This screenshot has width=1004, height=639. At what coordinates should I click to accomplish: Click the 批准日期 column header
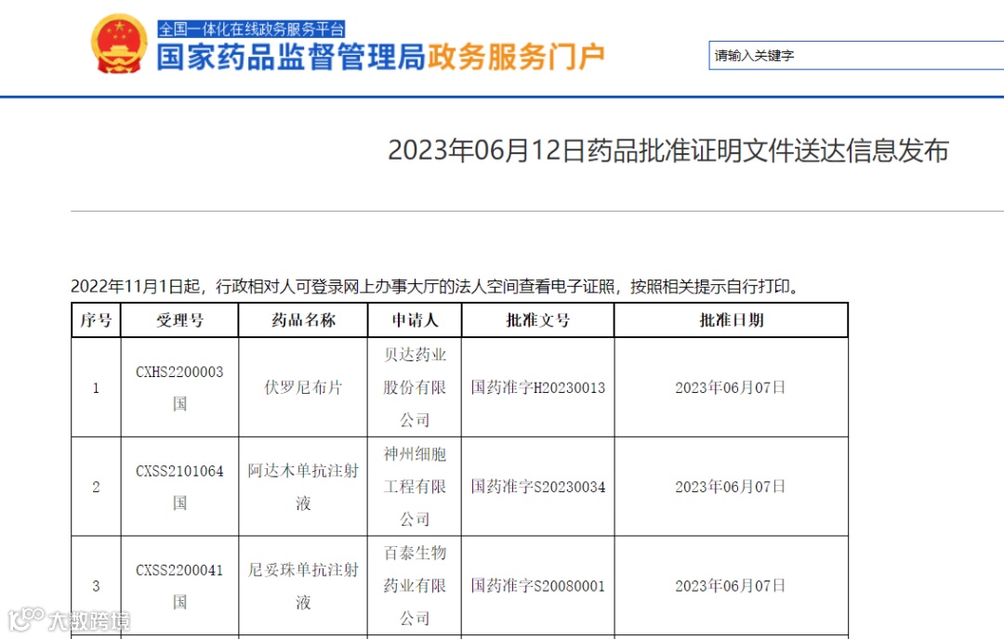(x=732, y=319)
